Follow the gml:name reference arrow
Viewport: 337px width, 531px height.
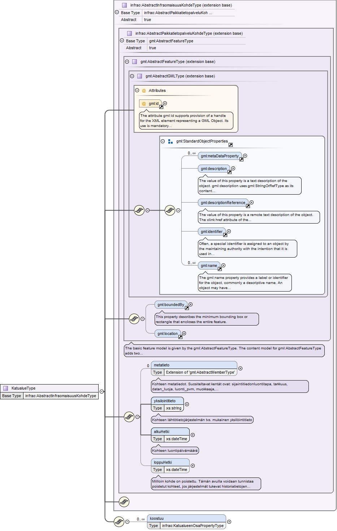(x=220, y=269)
